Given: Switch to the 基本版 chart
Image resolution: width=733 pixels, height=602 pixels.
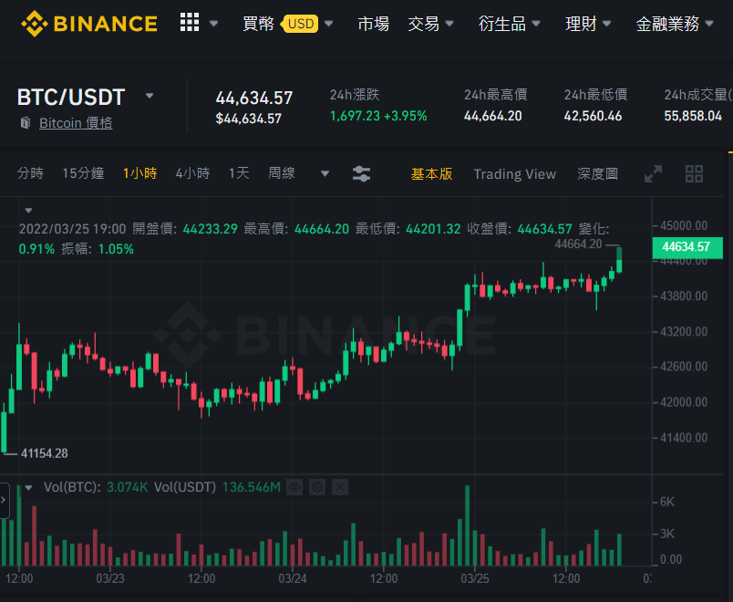Looking at the screenshot, I should 431,174.
